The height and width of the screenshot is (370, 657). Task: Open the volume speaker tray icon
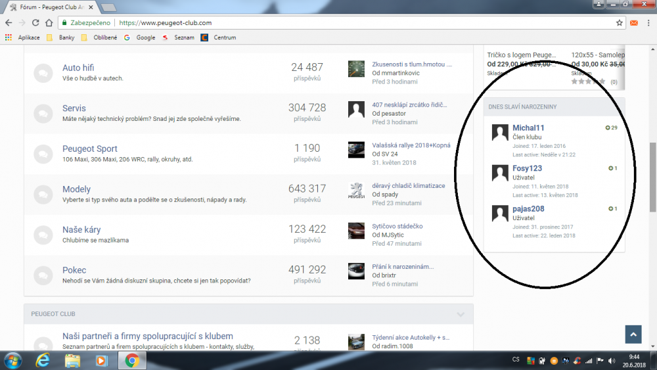pyautogui.click(x=612, y=361)
